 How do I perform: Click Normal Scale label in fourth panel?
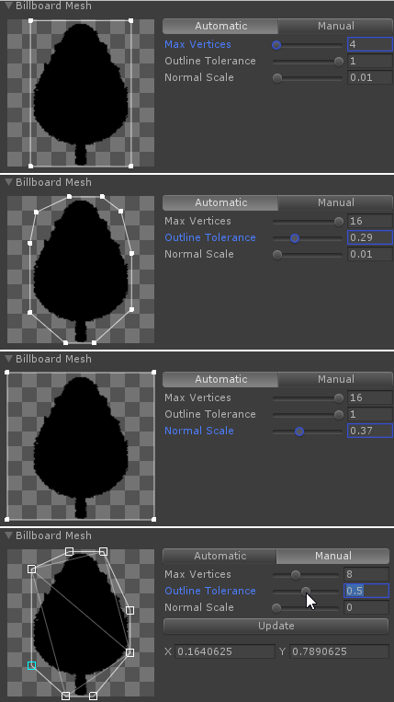tap(199, 607)
